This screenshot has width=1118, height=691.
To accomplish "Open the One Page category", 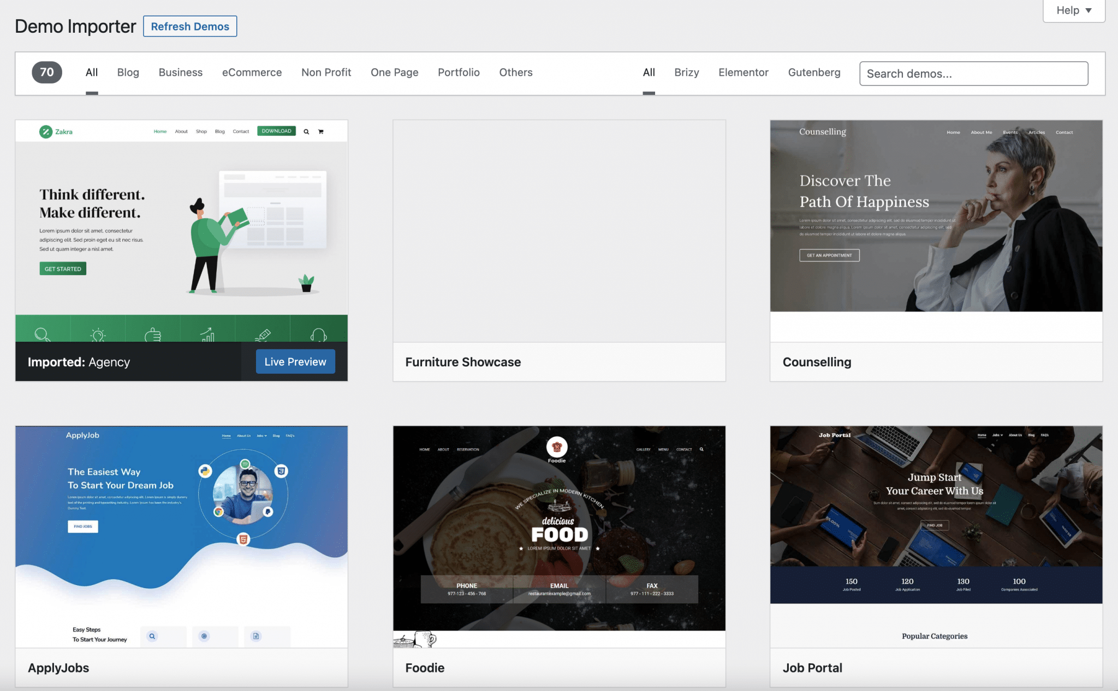I will tap(394, 73).
